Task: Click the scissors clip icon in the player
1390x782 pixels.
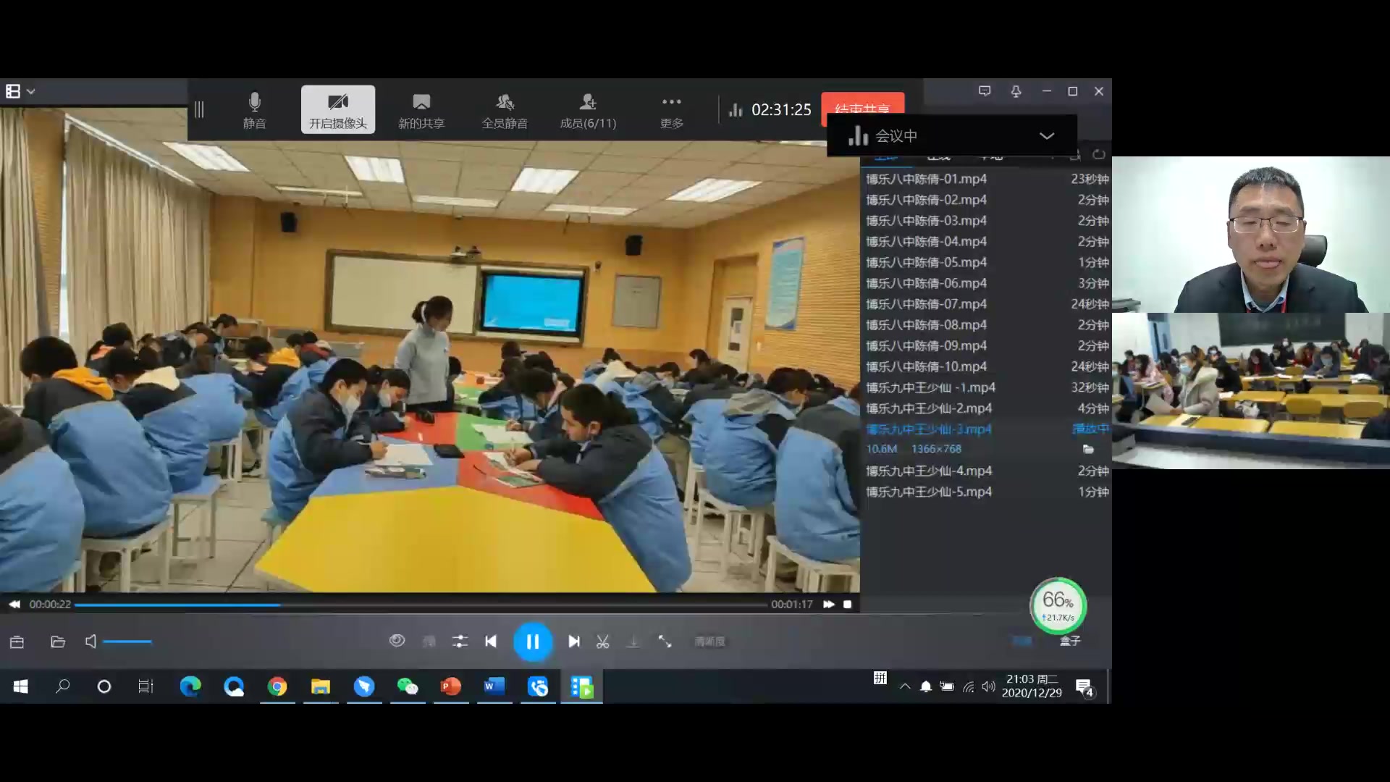Action: tap(603, 642)
